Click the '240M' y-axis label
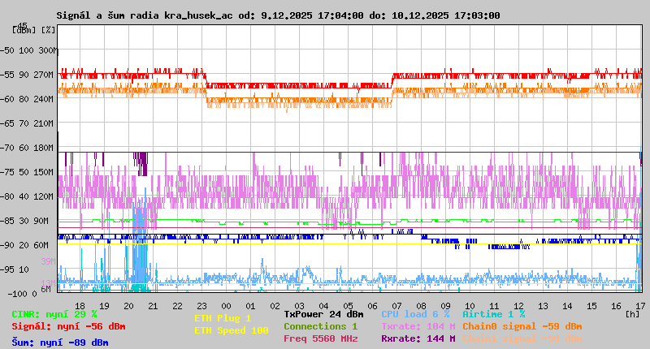The image size is (650, 349). click(x=43, y=99)
